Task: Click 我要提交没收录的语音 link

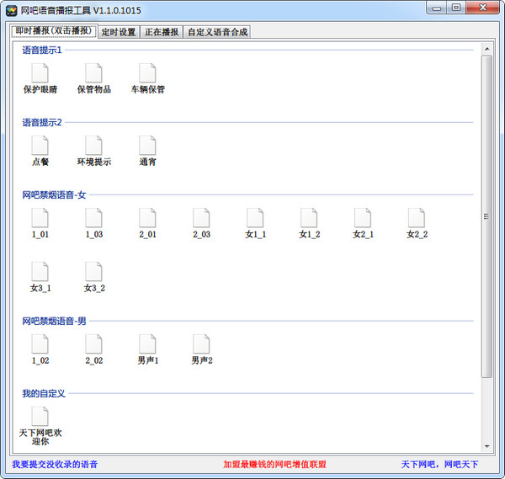Action: click(55, 464)
